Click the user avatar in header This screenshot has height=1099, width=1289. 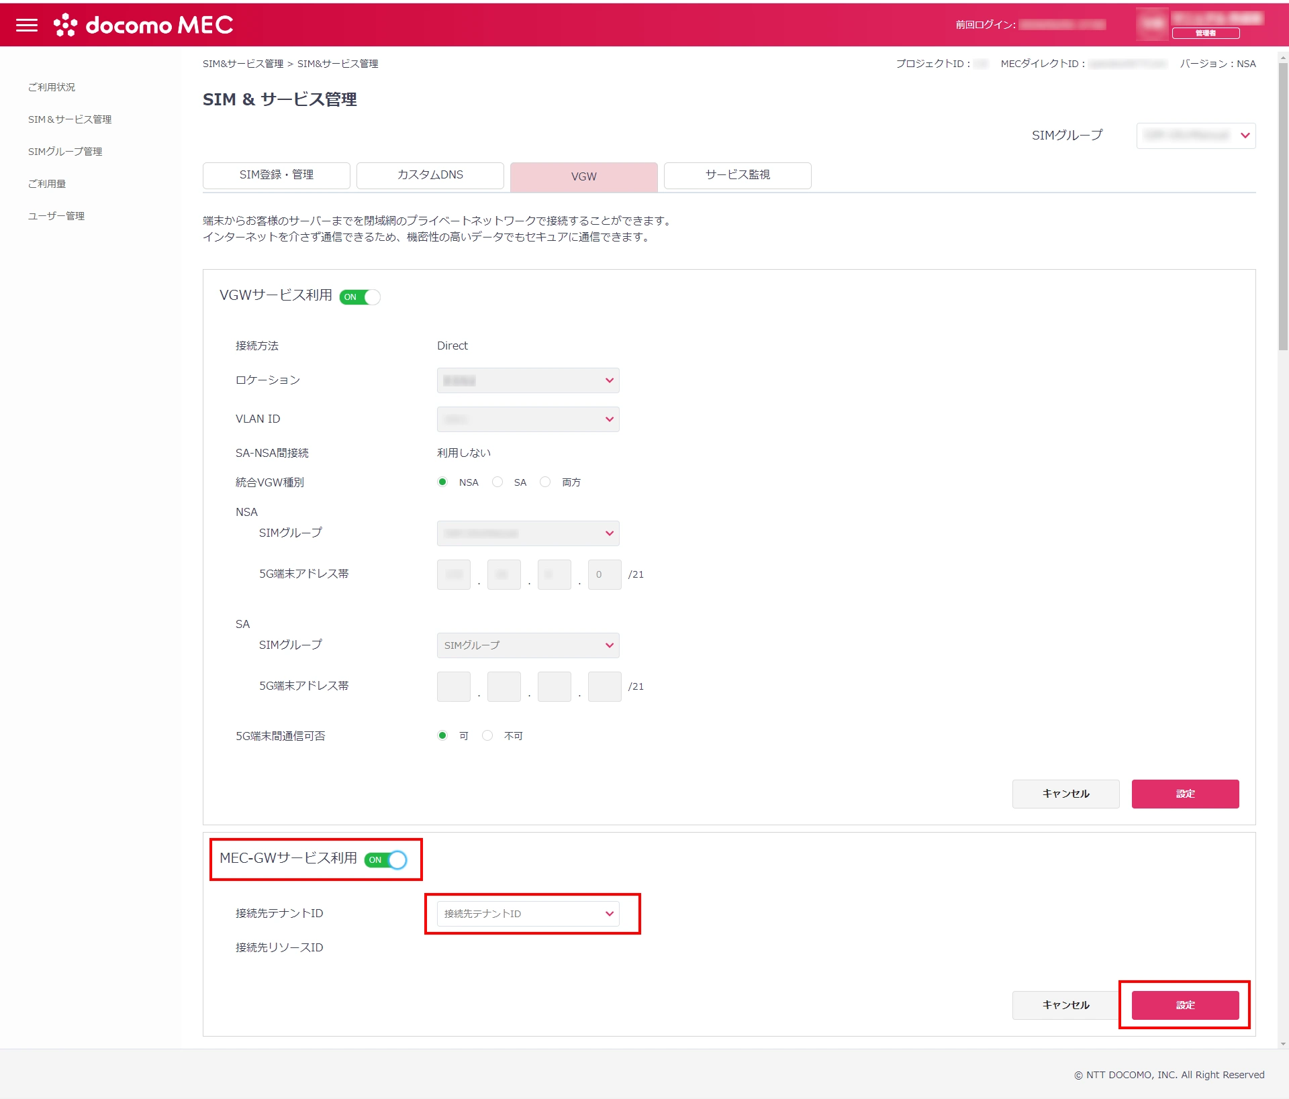point(1152,24)
